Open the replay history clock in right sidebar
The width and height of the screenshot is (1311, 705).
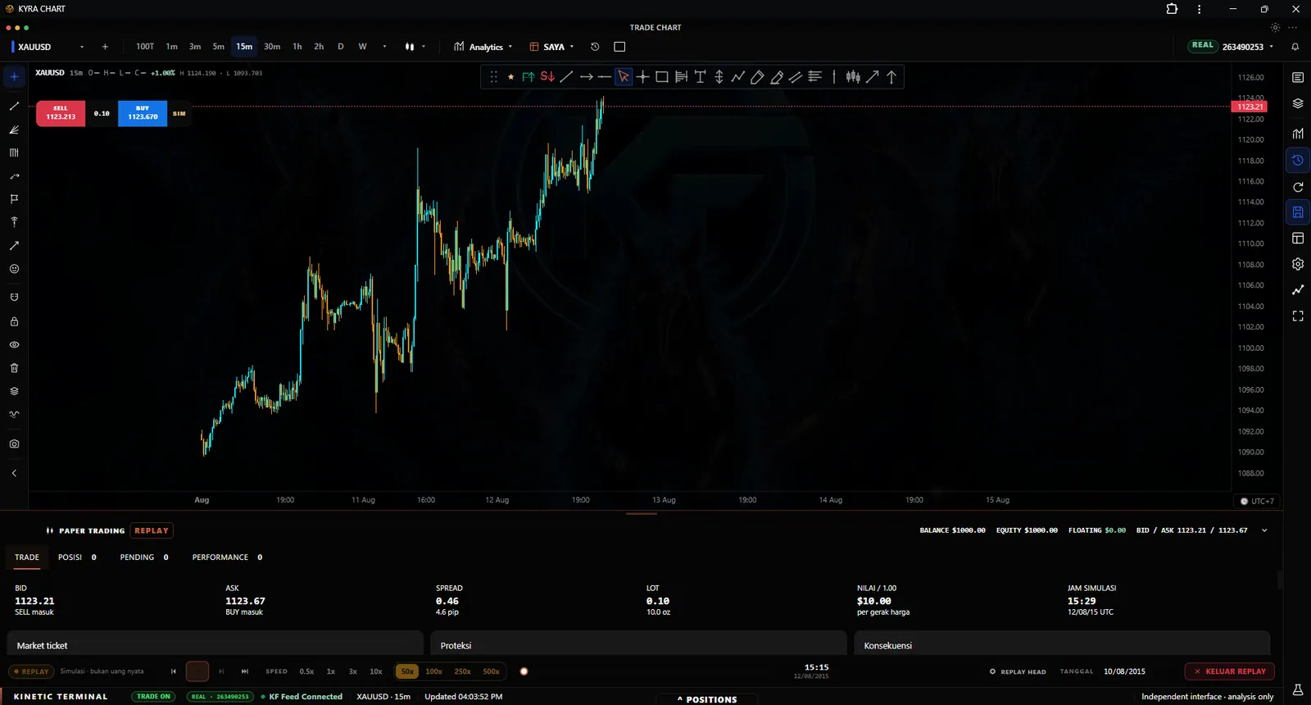1298,160
